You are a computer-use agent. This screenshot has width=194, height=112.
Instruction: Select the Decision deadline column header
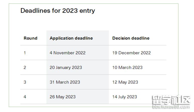pyautogui.click(x=131, y=38)
